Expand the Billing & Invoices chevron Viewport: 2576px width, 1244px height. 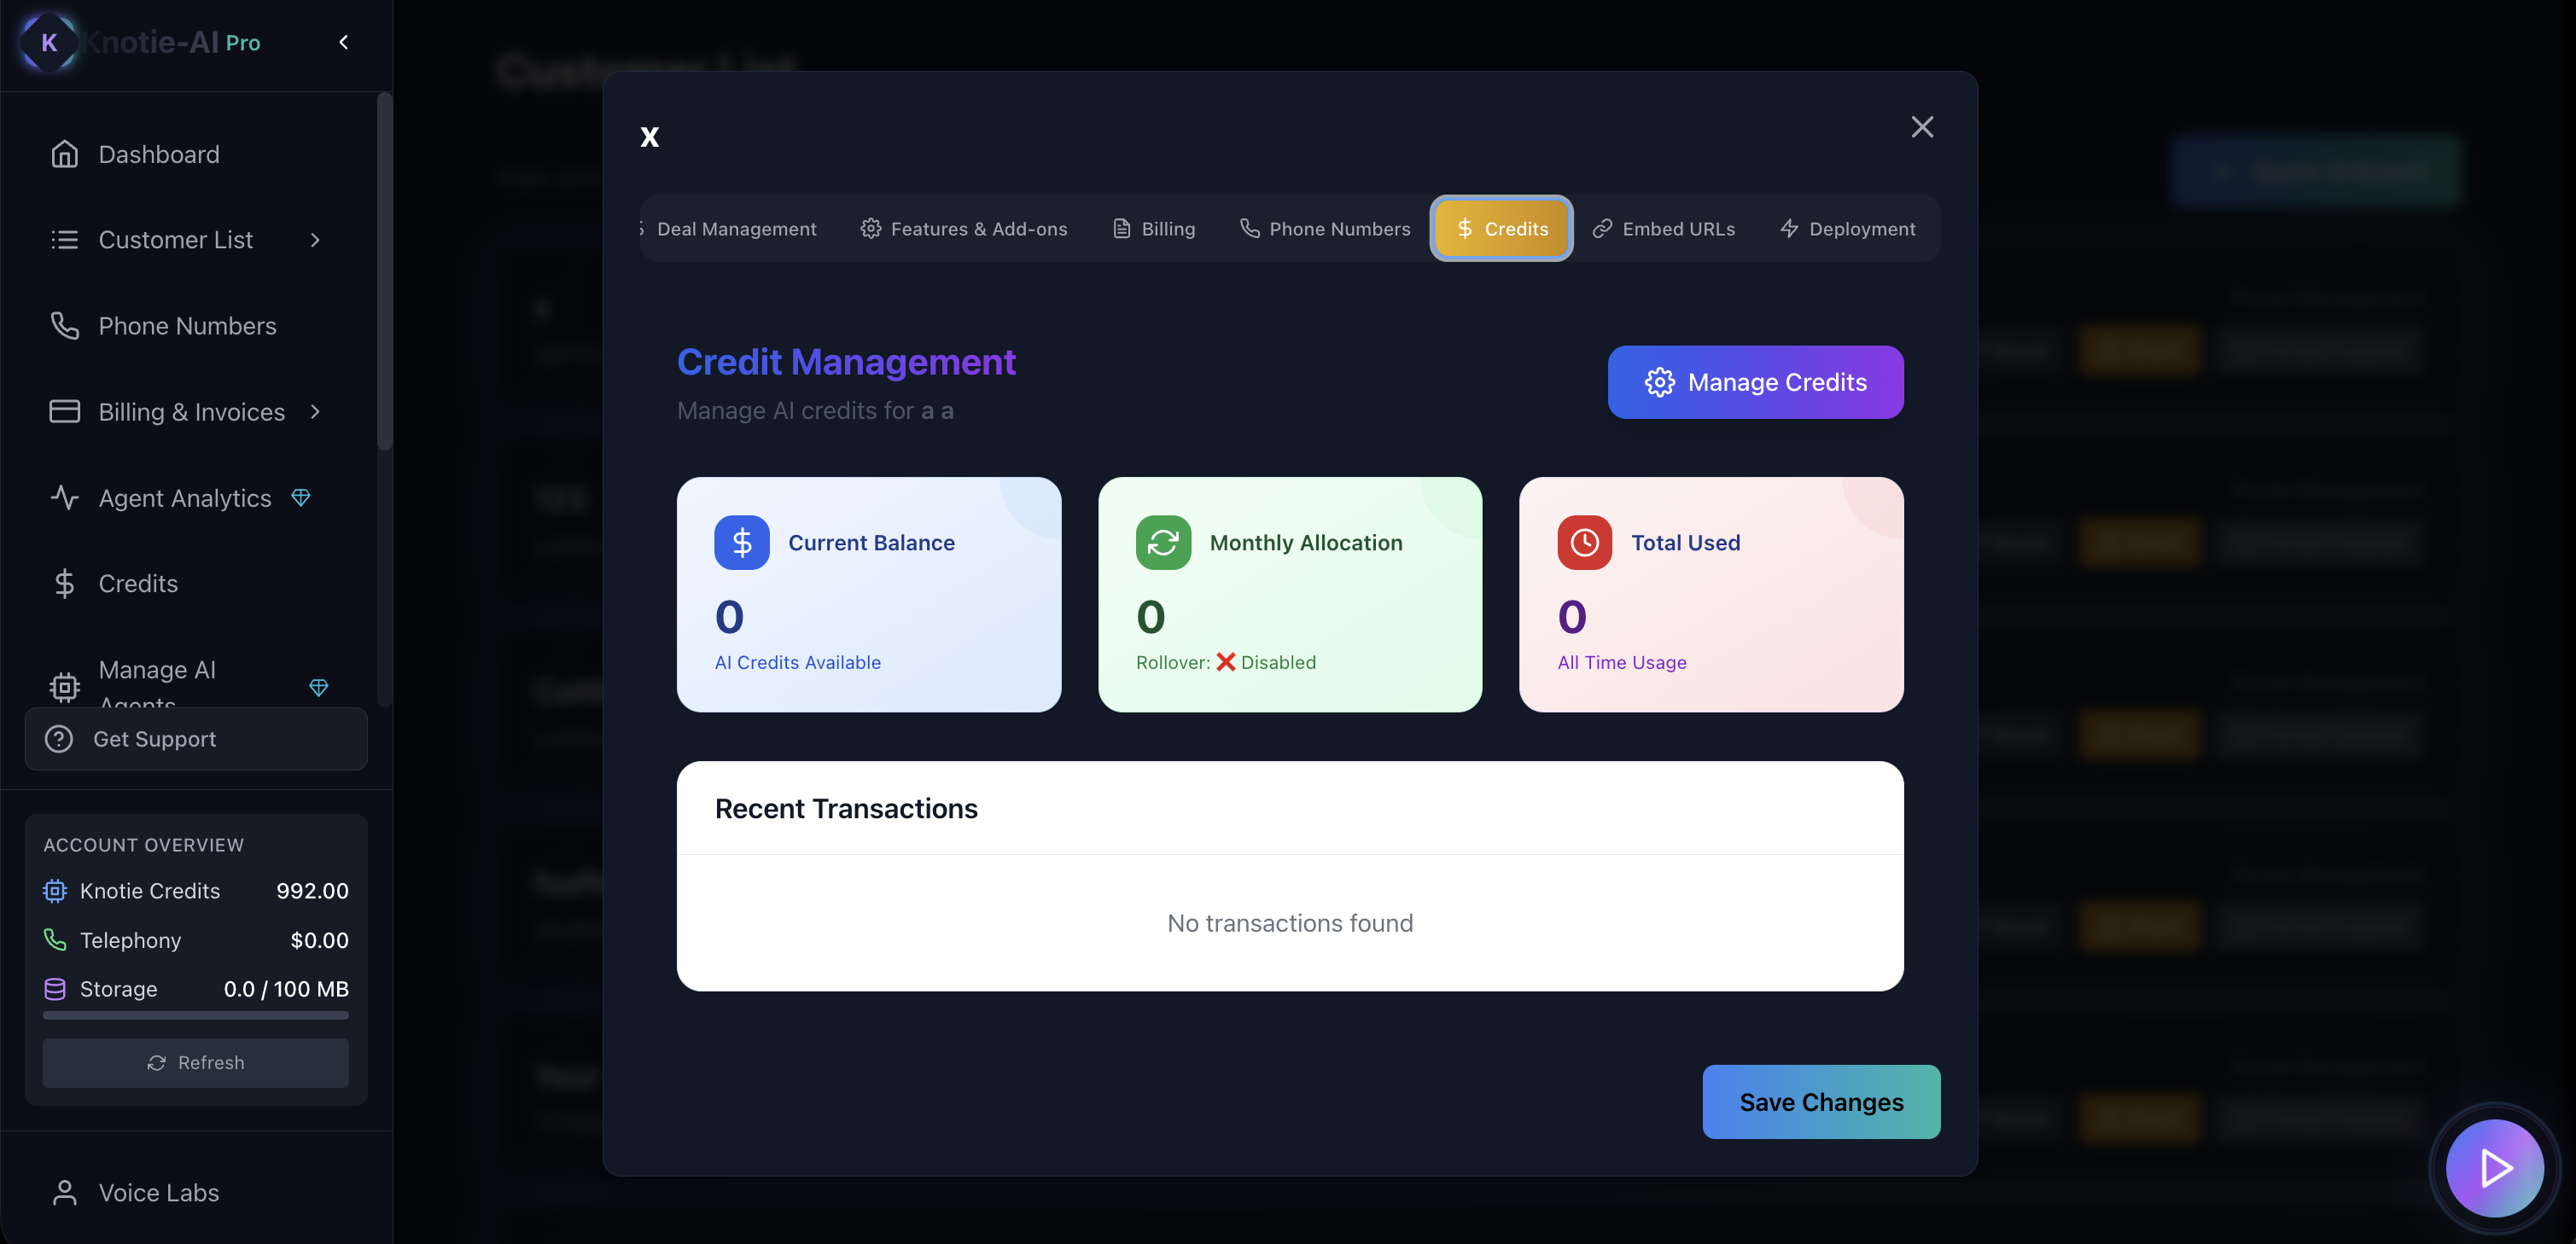(315, 412)
